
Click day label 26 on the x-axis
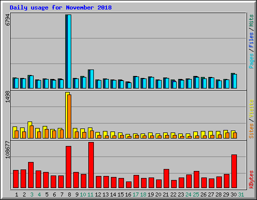tap(203, 194)
